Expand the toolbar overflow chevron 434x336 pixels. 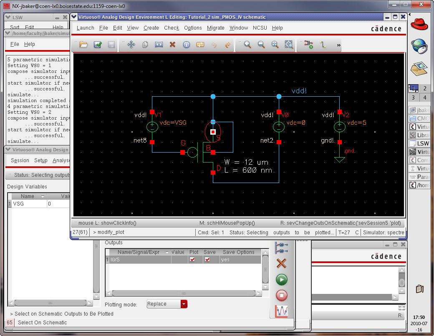point(338,45)
